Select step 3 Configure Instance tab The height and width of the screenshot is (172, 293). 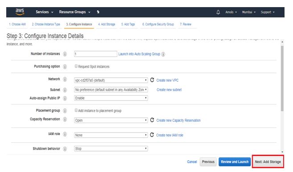click(x=79, y=24)
